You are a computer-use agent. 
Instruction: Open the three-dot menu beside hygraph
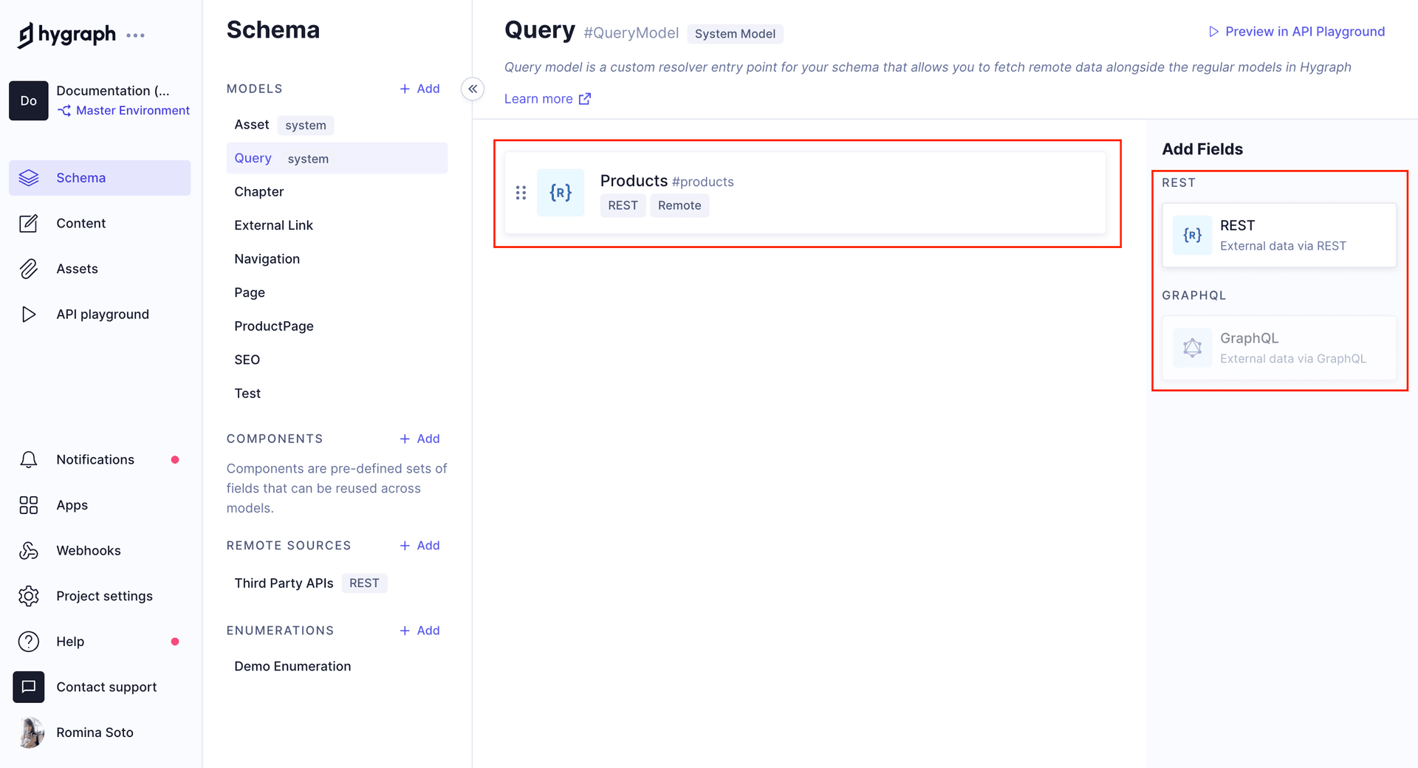[135, 35]
